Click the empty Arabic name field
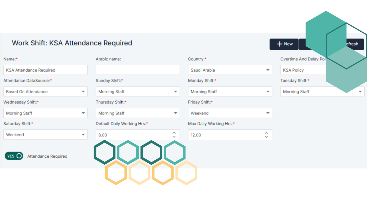367x206 pixels. coord(138,70)
